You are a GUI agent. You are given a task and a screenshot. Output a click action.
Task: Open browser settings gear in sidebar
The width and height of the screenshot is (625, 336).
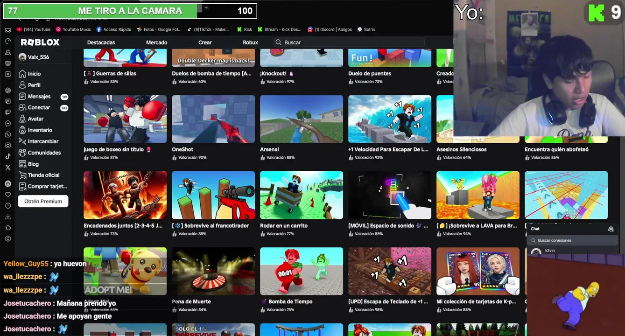coord(8,238)
